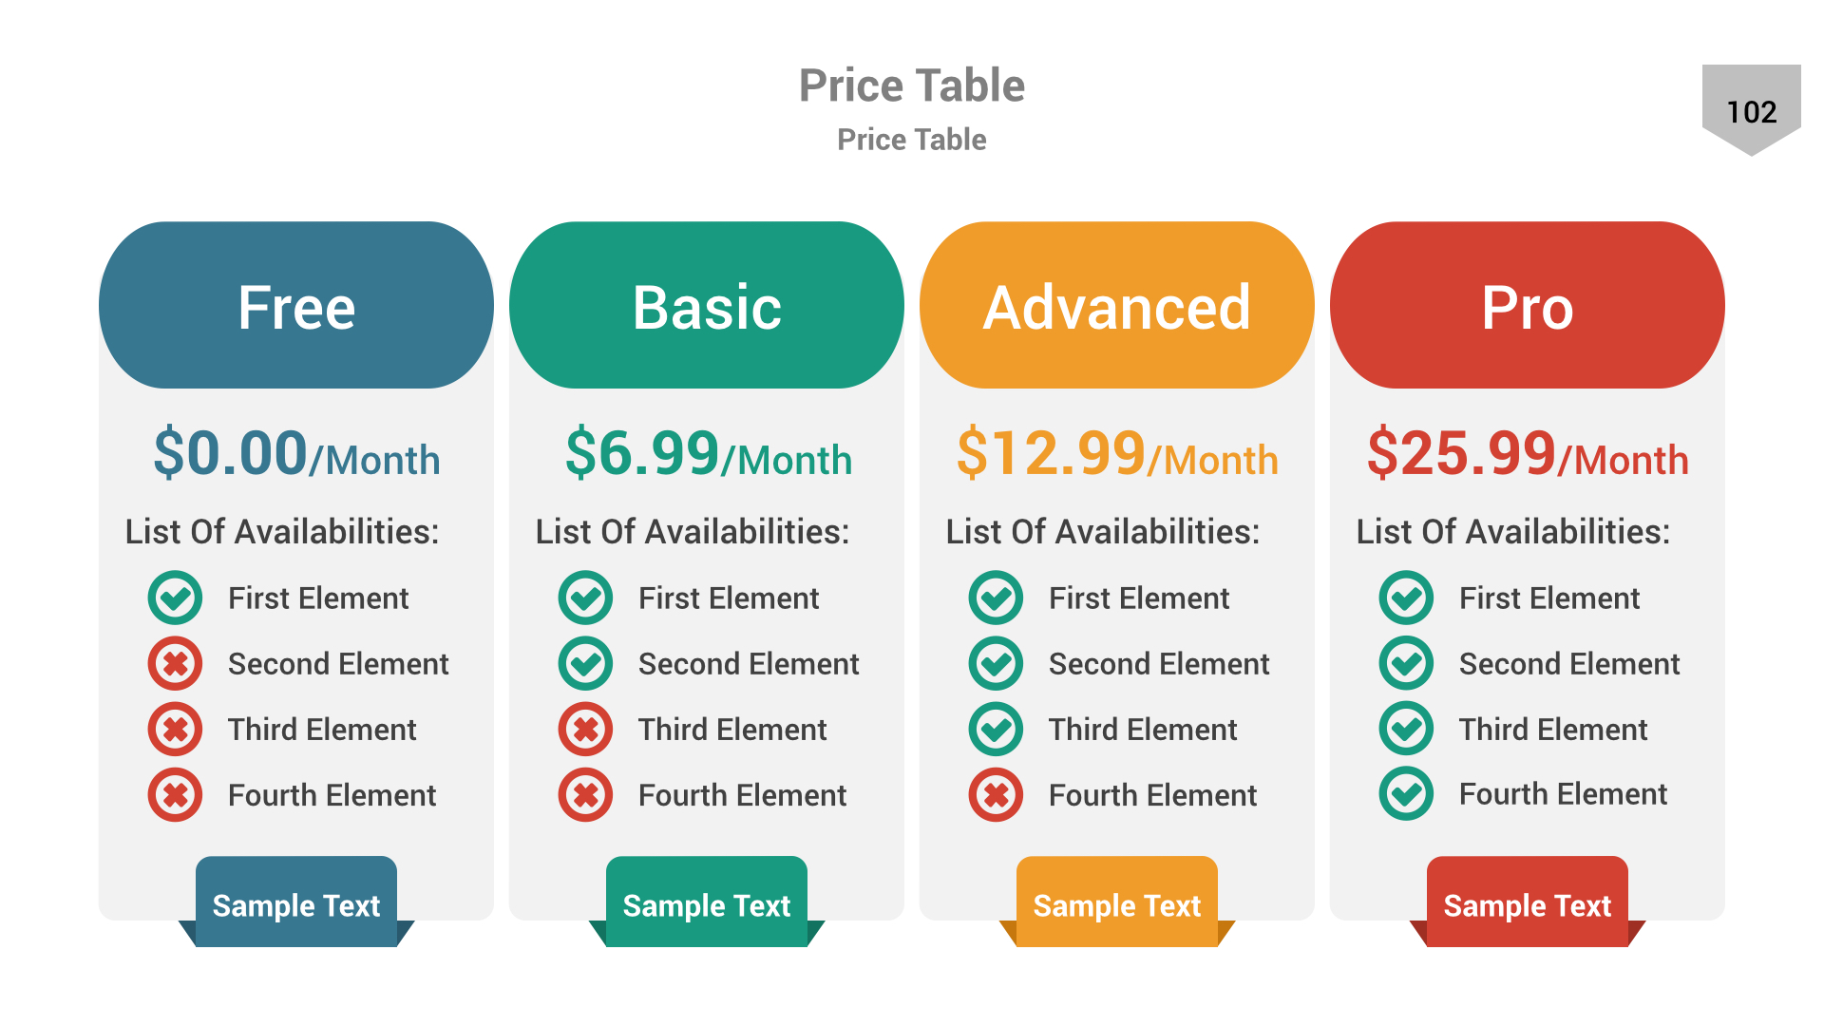This screenshot has width=1824, height=1026.
Task: Click the green check icon beside Free plan's First Element
Action: (x=175, y=598)
